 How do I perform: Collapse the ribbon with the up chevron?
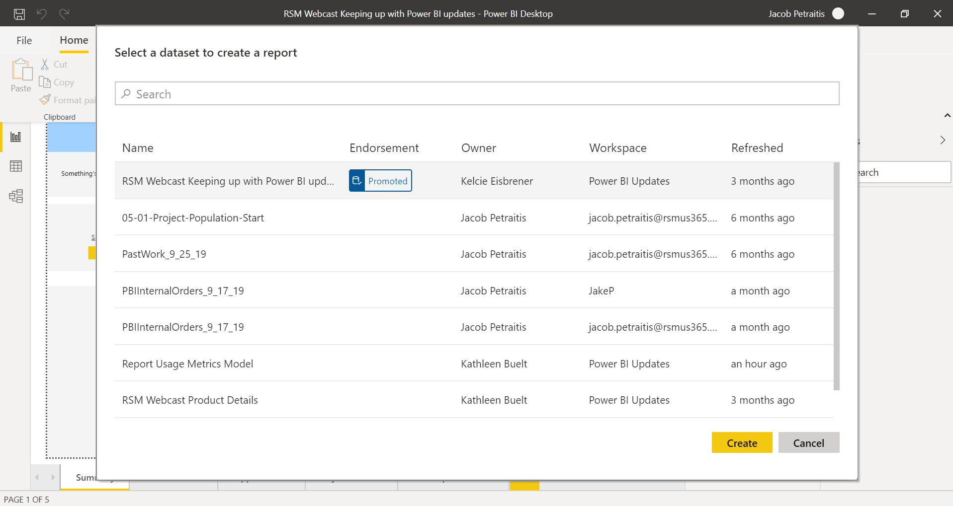(x=947, y=116)
